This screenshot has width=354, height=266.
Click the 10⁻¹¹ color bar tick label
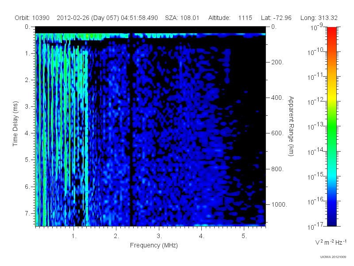(x=316, y=76)
